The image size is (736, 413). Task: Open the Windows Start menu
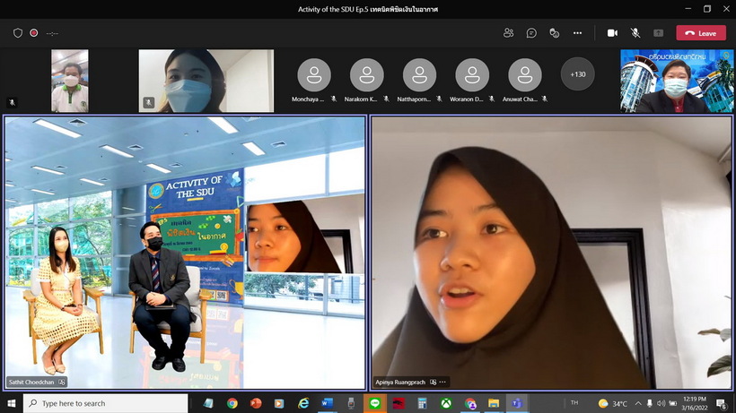tap(12, 404)
